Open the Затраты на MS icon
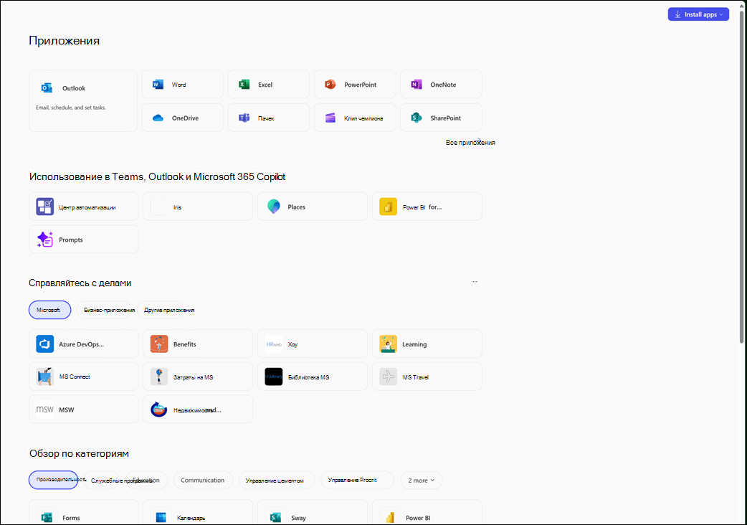This screenshot has width=747, height=525. [159, 377]
